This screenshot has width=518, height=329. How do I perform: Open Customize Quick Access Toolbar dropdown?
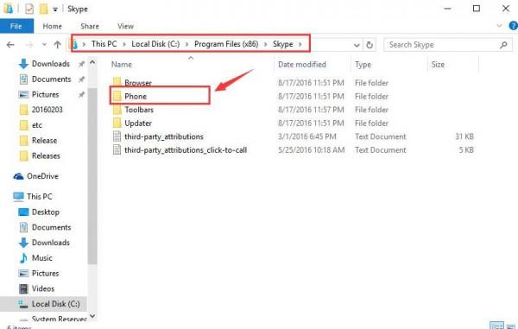coord(55,9)
